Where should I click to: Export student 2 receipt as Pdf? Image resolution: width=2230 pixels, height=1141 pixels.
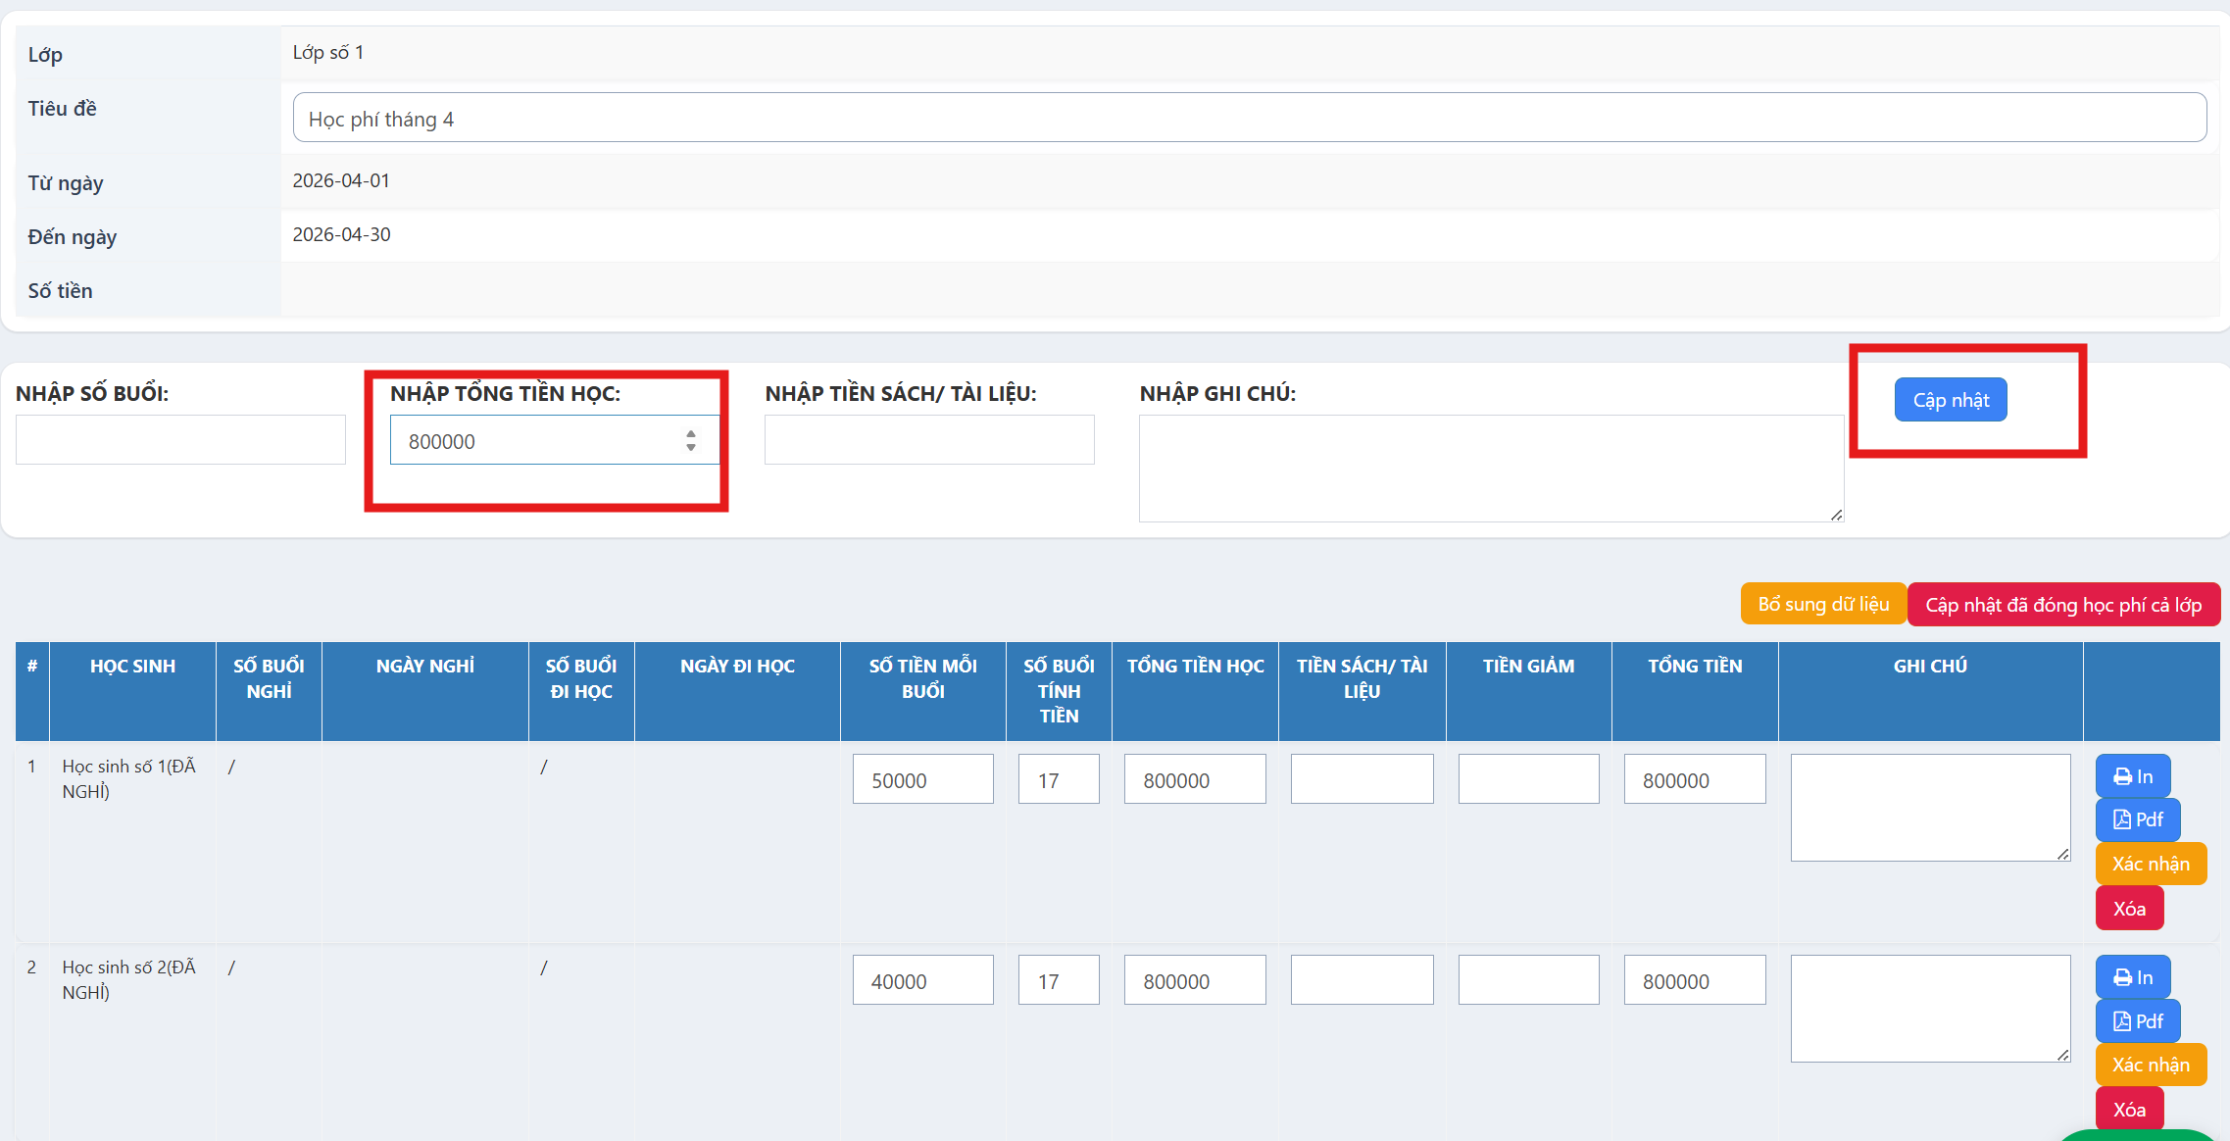[x=2137, y=1021]
